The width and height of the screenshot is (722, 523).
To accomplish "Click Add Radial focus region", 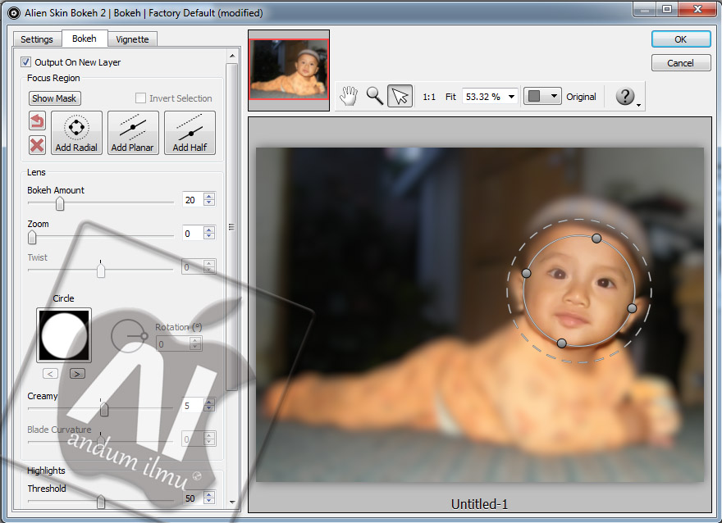I will coord(76,133).
